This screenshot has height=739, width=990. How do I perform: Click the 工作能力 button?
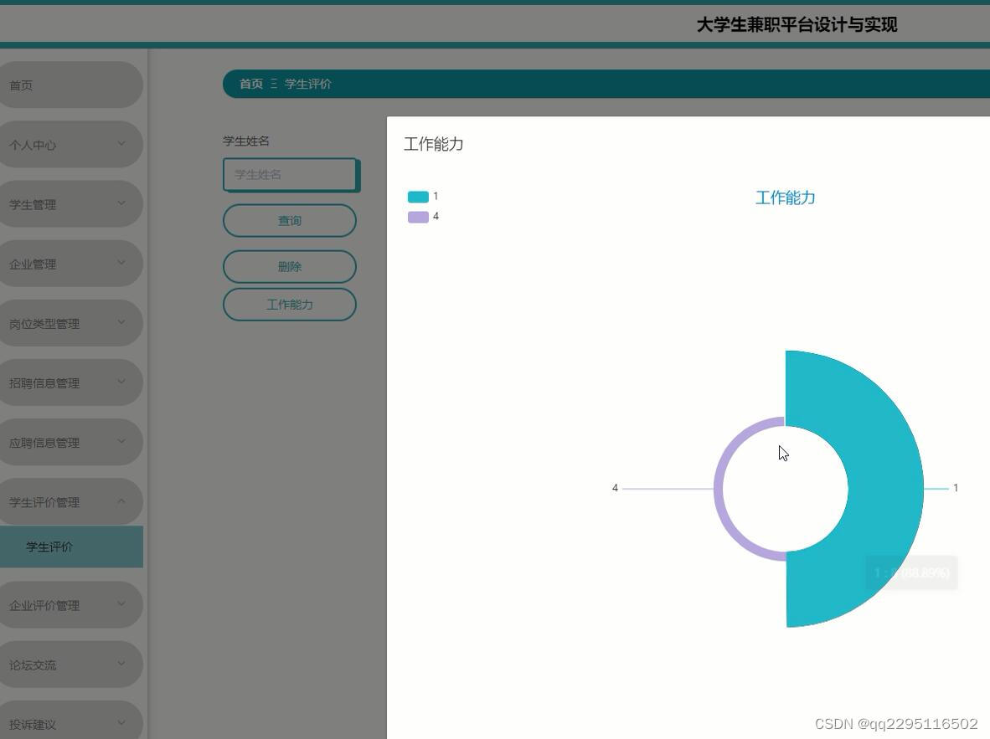point(290,304)
